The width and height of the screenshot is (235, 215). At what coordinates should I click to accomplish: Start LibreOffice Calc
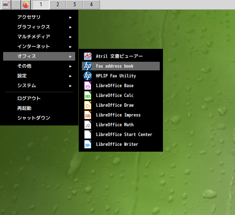tap(121, 95)
